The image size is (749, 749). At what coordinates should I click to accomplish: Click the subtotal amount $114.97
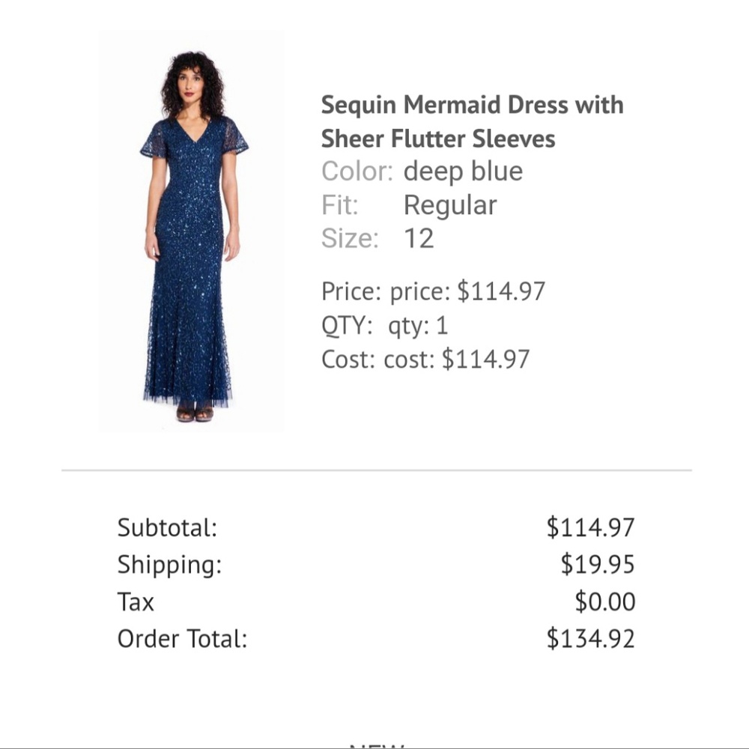point(590,528)
